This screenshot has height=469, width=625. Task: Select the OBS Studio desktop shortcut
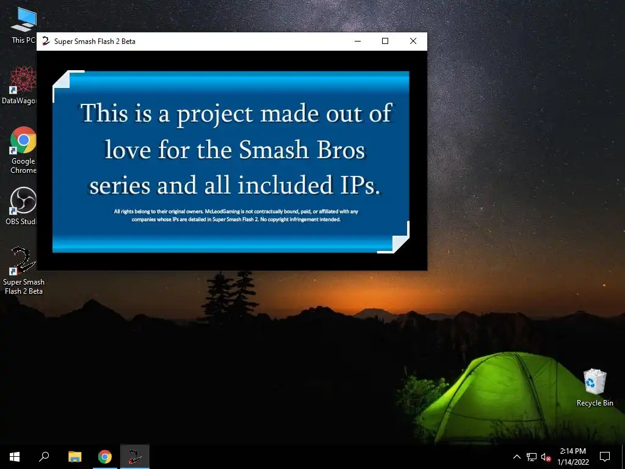click(x=21, y=206)
